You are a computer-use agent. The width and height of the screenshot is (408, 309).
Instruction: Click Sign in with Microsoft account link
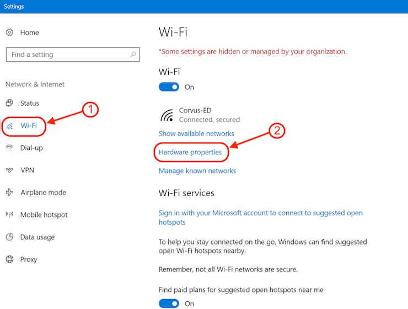pos(260,218)
